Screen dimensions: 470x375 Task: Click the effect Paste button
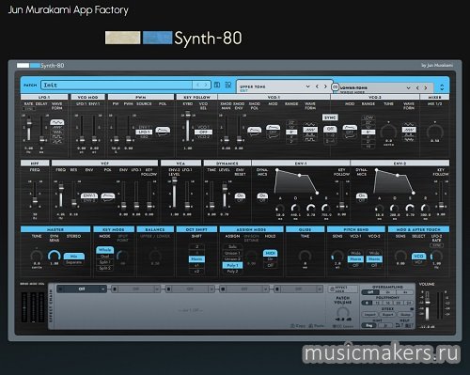tap(316, 326)
